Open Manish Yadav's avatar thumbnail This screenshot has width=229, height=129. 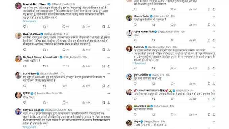pos(129,18)
